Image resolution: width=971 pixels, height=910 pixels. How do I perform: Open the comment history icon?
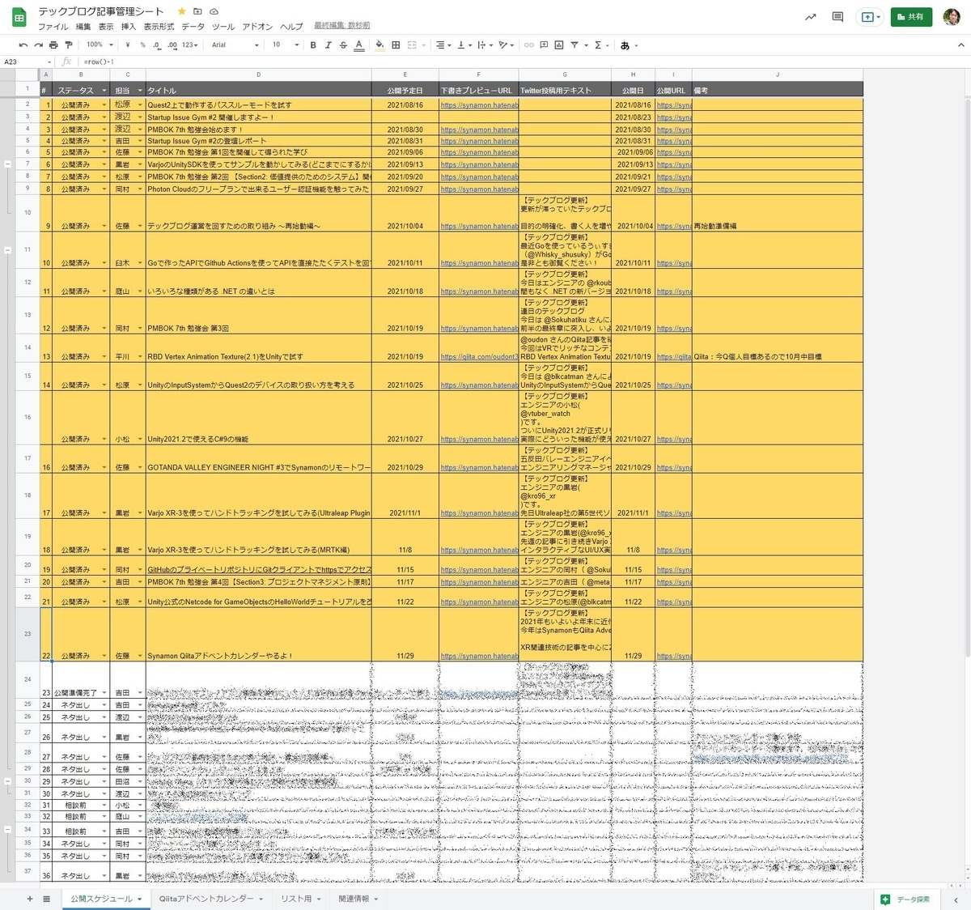(837, 17)
